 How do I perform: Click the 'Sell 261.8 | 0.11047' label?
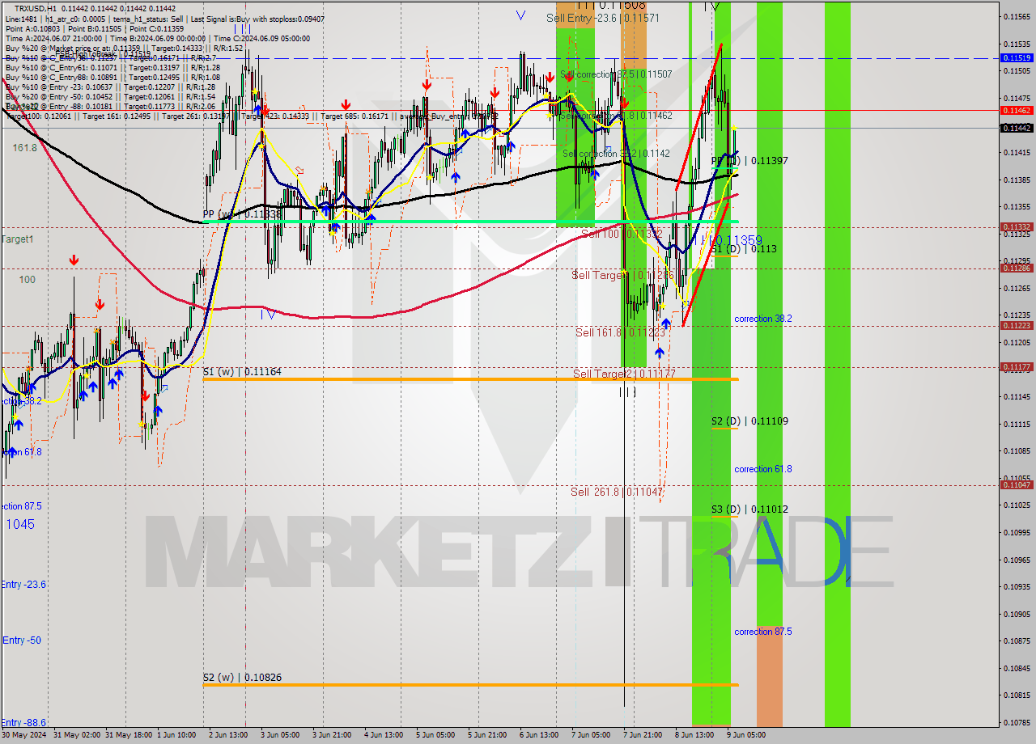(x=617, y=492)
